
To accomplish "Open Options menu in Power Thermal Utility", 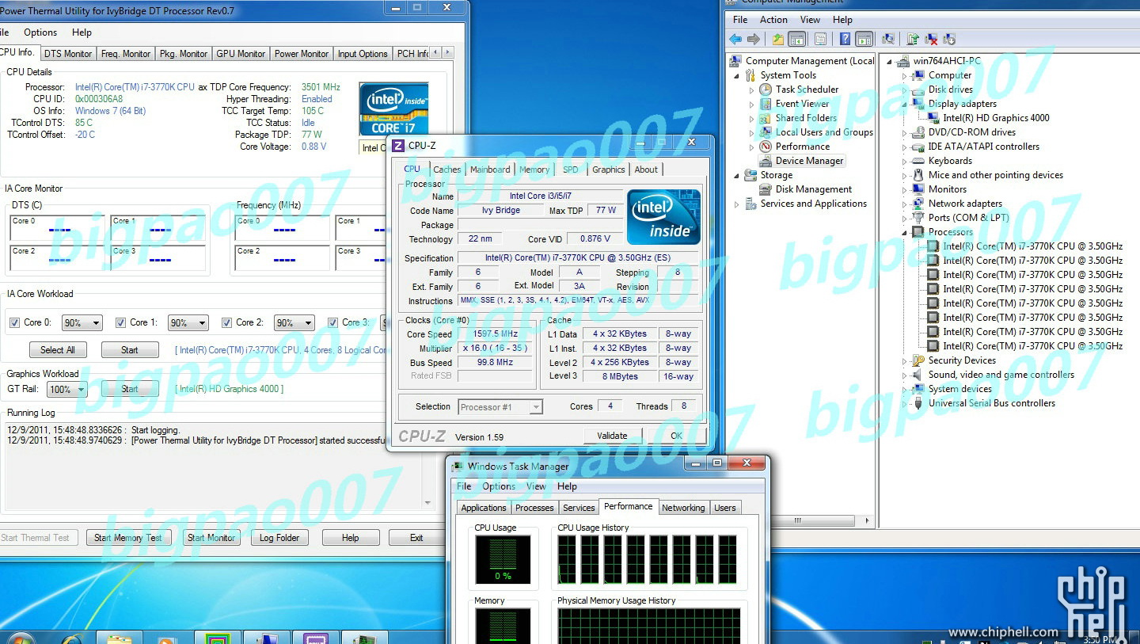I will click(x=40, y=32).
